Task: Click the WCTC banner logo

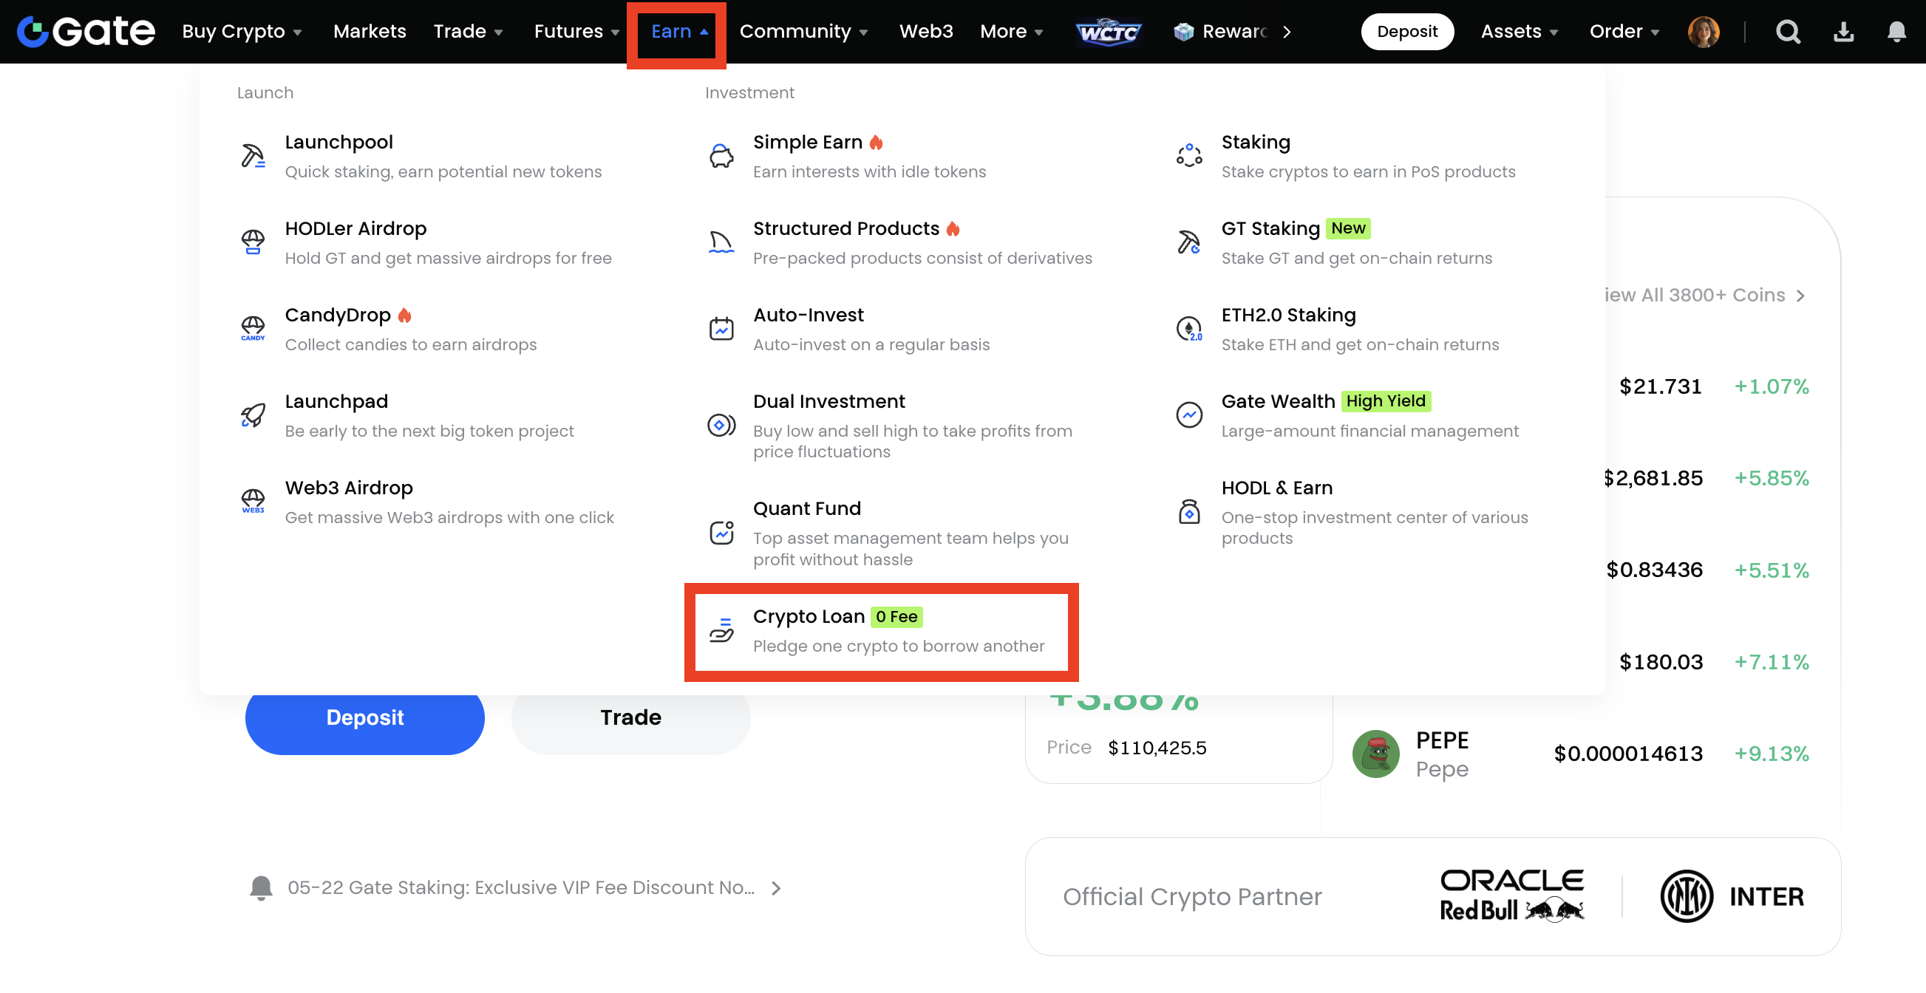Action: 1108,31
